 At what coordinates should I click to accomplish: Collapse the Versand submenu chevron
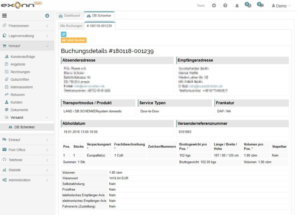(47, 118)
